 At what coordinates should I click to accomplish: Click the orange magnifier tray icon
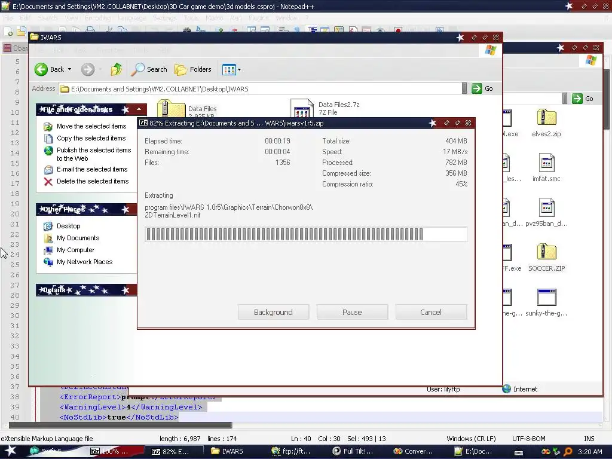tap(568, 452)
